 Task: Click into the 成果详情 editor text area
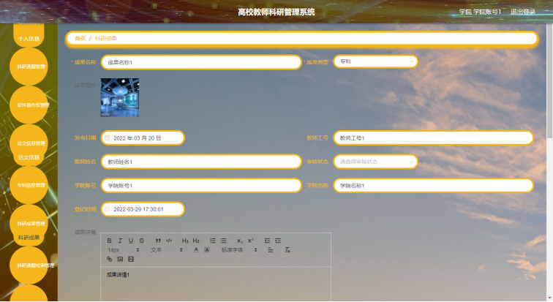[216, 284]
